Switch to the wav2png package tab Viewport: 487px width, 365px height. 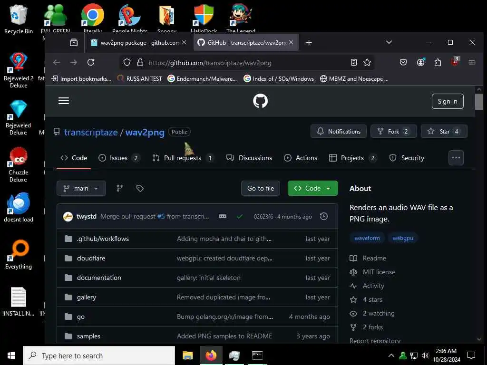click(x=138, y=42)
